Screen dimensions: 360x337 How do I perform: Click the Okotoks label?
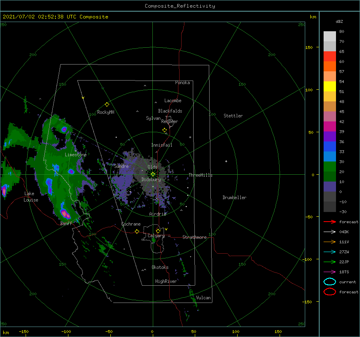160,267
